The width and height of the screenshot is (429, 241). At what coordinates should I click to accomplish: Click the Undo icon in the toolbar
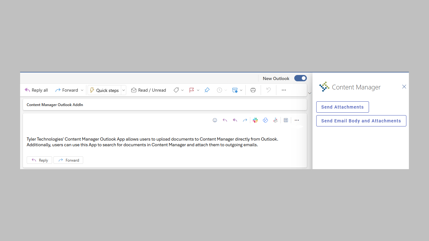(x=269, y=90)
